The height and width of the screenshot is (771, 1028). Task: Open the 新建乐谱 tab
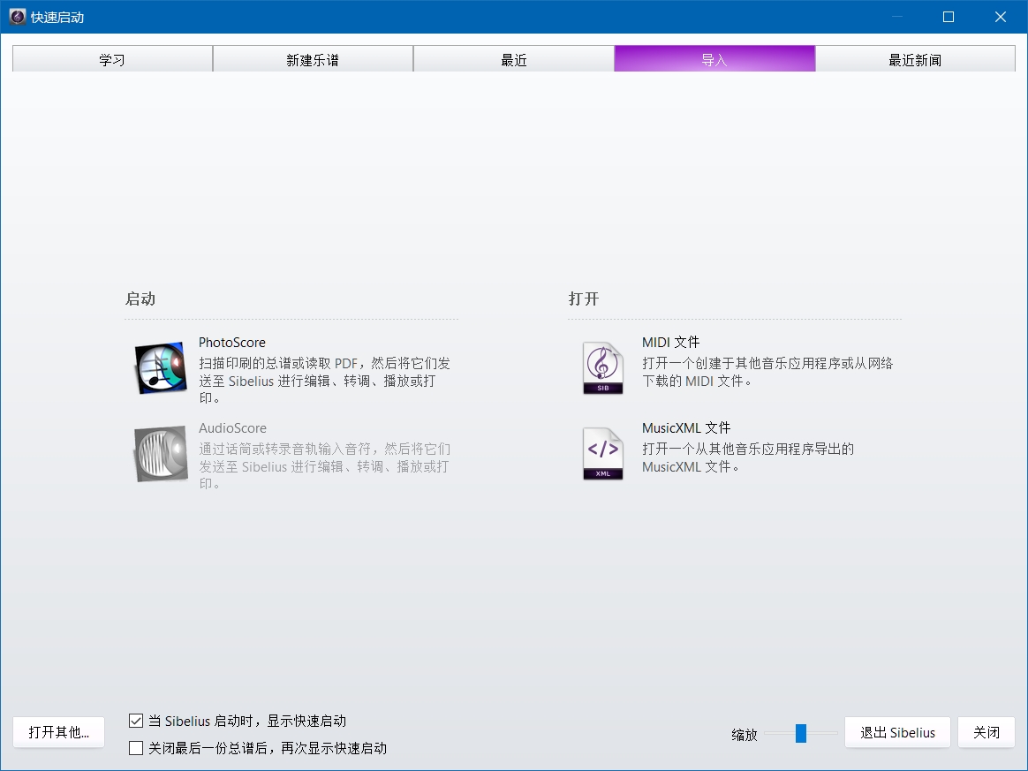pos(313,59)
